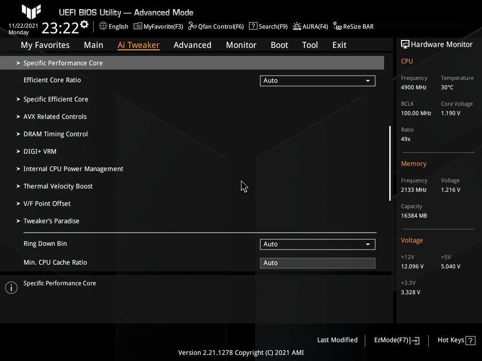
Task: Click the Min. CPU Cache Ratio field
Action: point(318,263)
